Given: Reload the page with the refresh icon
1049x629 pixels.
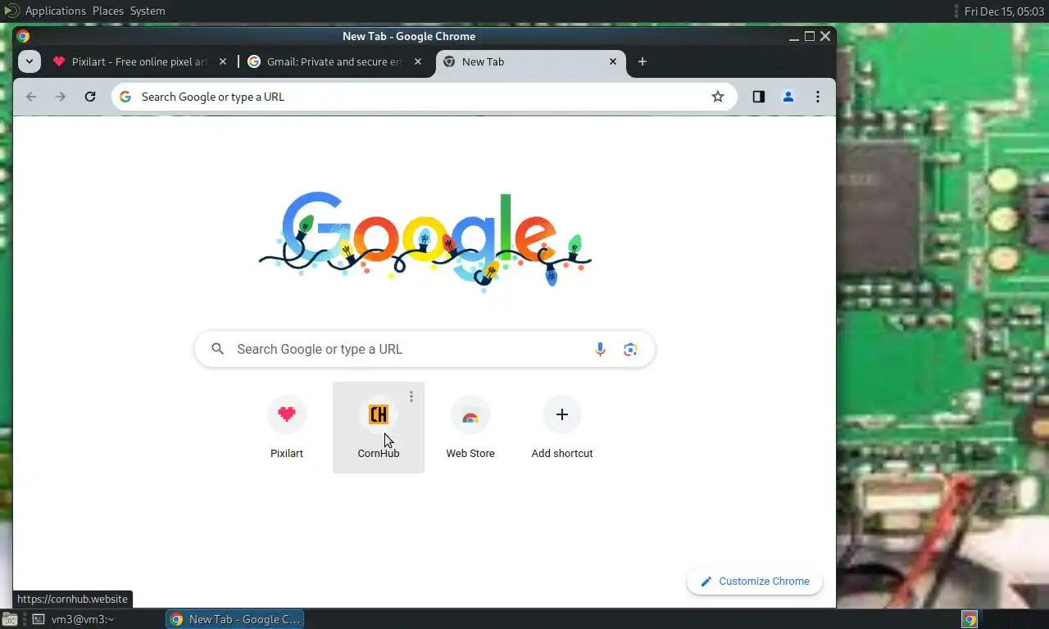Looking at the screenshot, I should coord(90,97).
